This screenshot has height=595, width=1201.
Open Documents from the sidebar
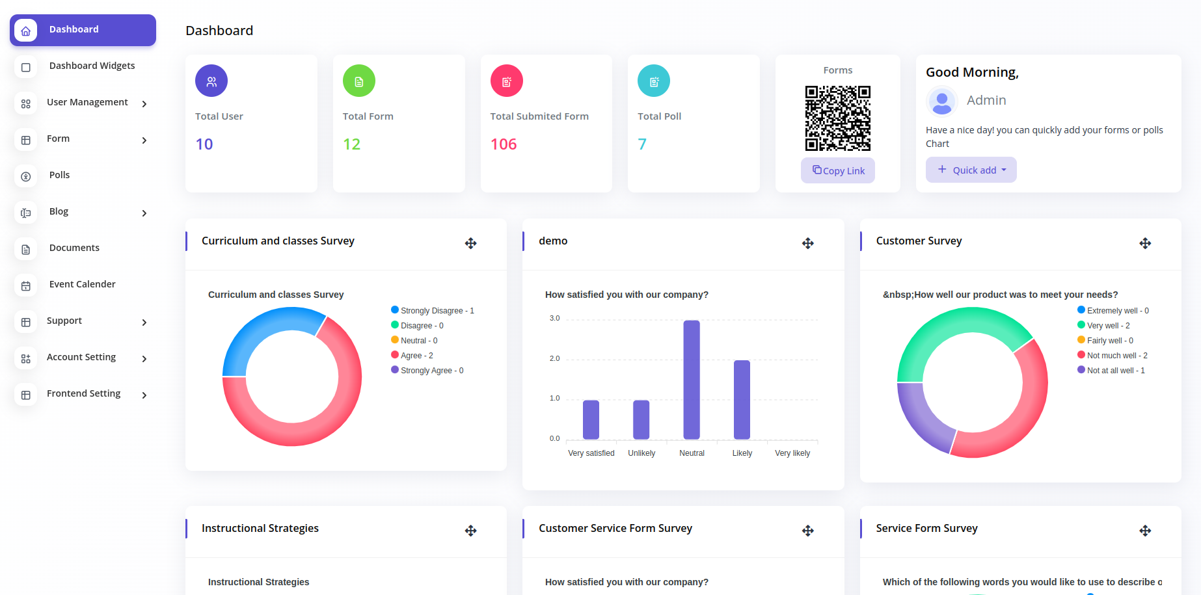74,248
